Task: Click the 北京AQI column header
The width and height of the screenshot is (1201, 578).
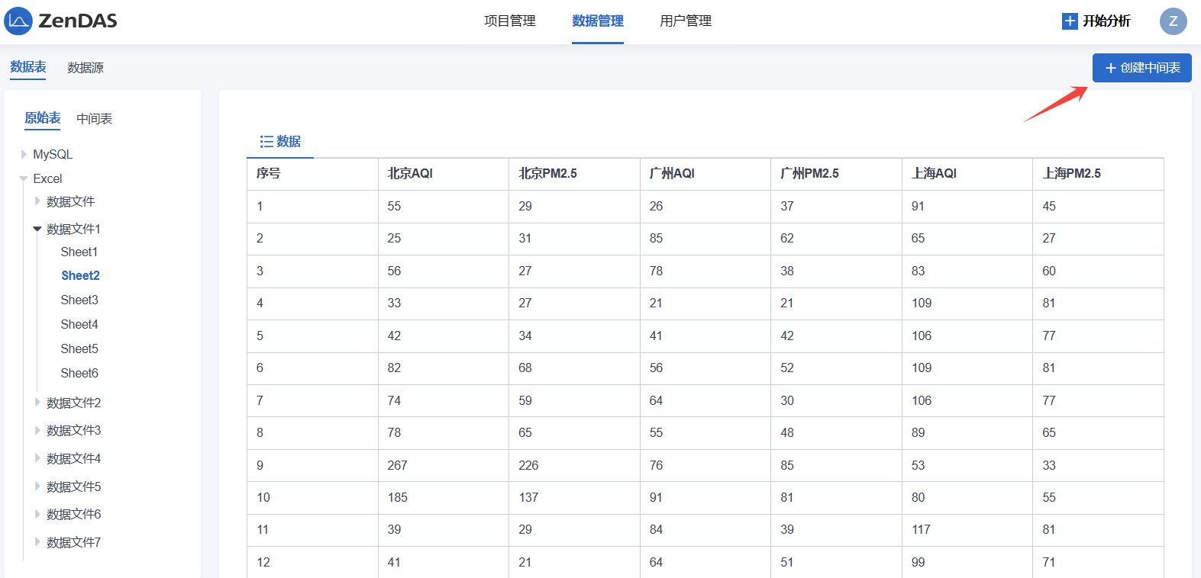Action: (410, 174)
